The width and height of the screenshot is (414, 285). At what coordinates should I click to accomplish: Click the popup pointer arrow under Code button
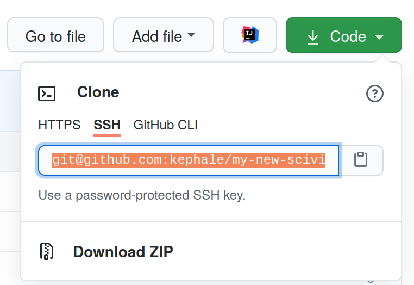coord(382,58)
